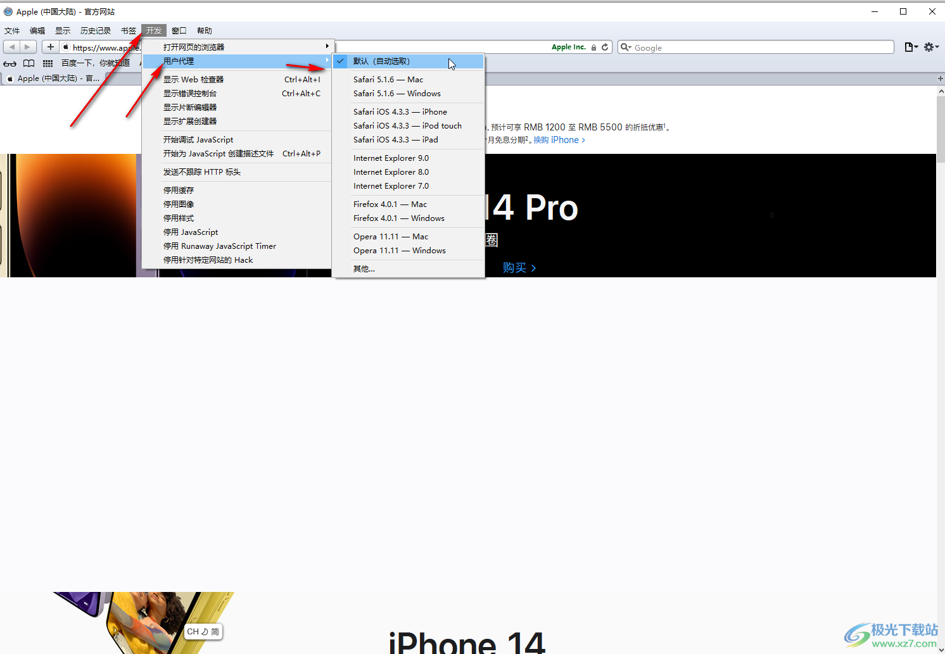Screen dimensions: 945x654
Task: Show Web inspector via 显示 Web 检查器
Action: [238, 79]
